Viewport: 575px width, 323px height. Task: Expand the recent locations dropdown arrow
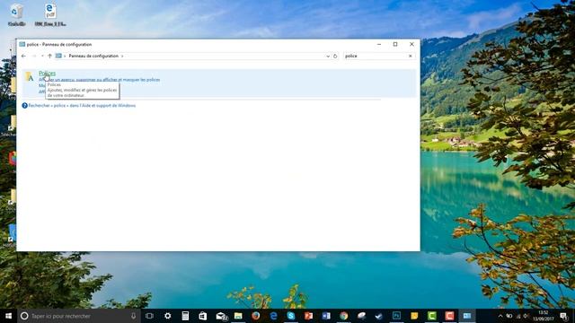pos(42,56)
